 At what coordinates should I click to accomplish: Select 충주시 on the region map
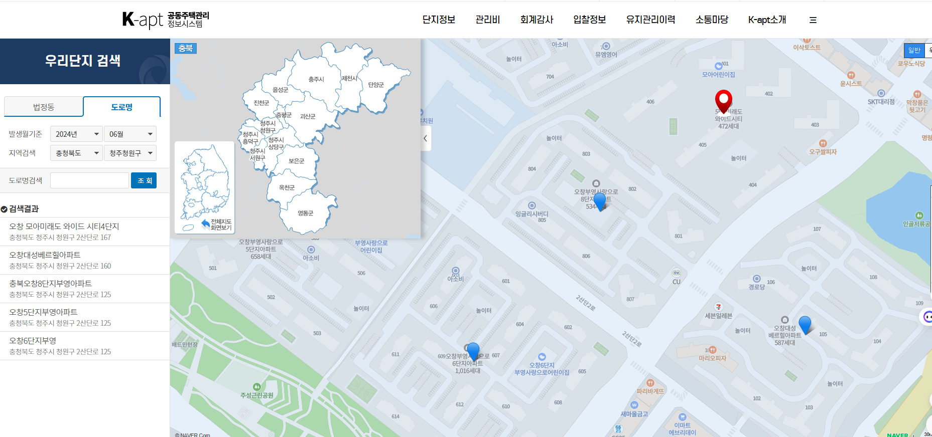click(x=316, y=79)
